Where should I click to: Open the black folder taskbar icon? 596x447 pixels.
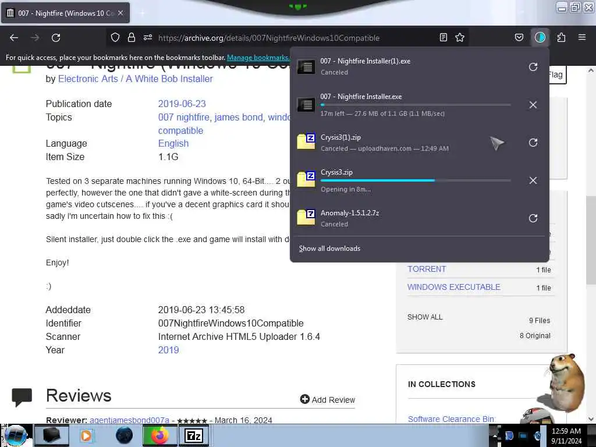52,435
